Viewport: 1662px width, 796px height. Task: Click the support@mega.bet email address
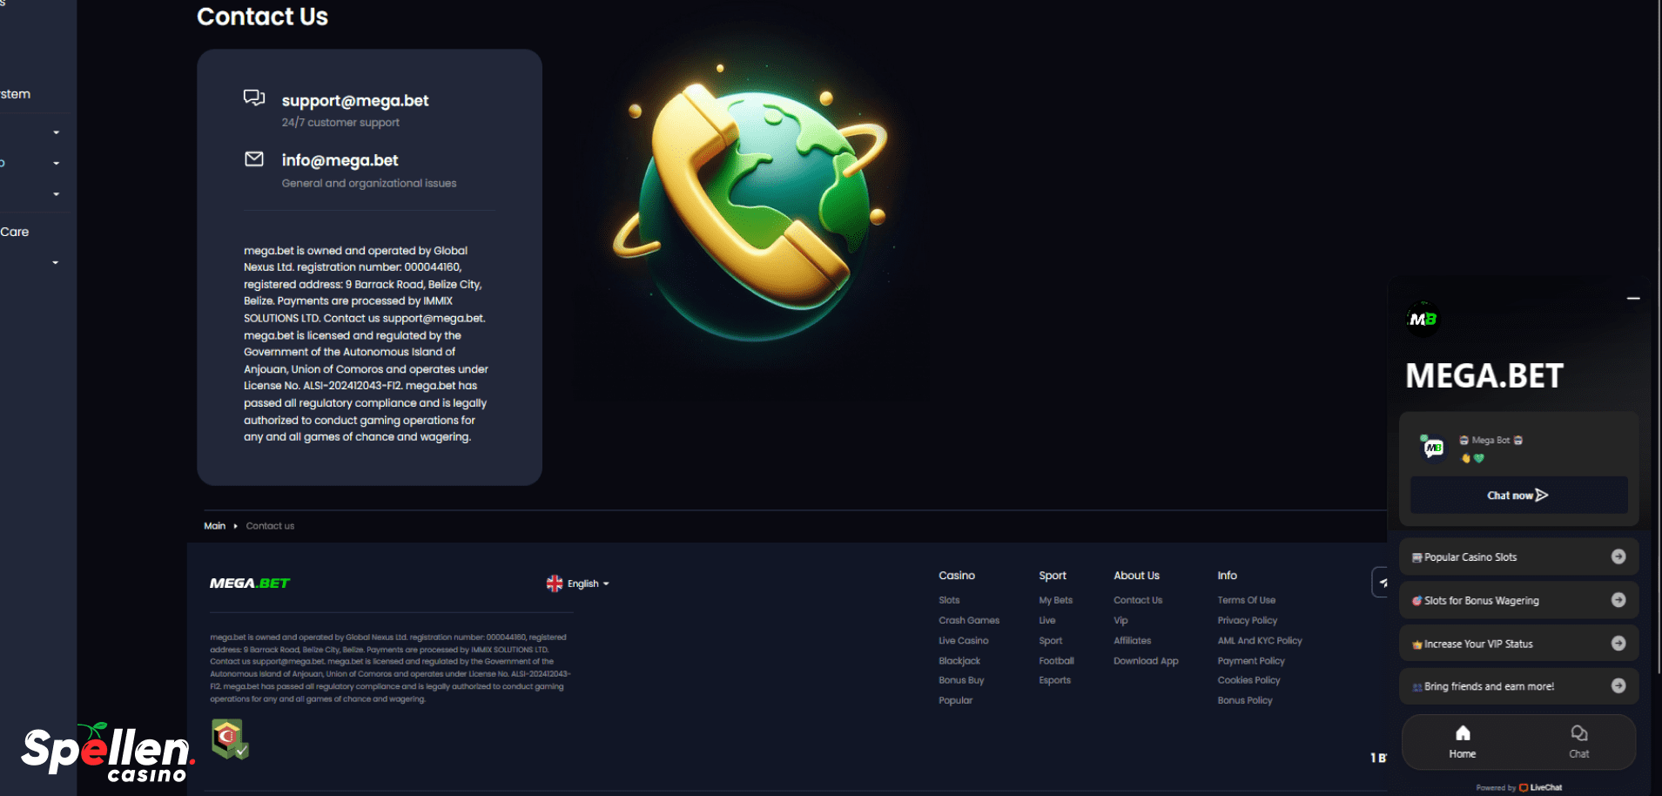(355, 101)
